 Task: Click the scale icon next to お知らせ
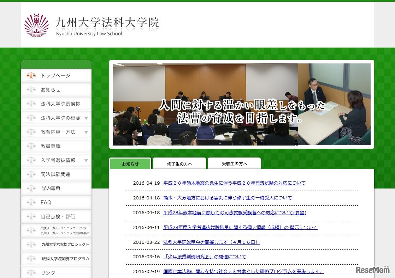pyautogui.click(x=31, y=89)
